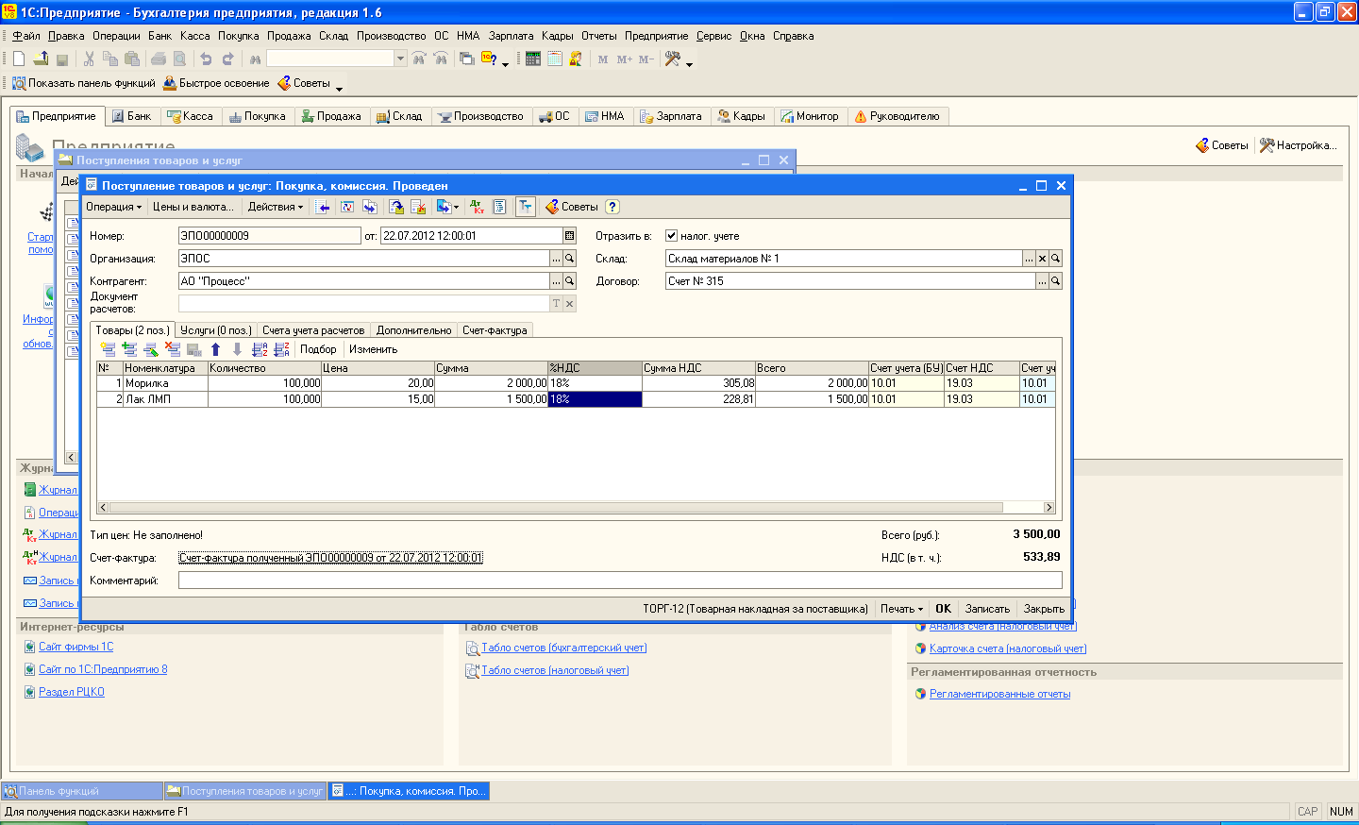Click the Номер field ЭПО00000009
This screenshot has height=825, width=1359.
point(269,236)
